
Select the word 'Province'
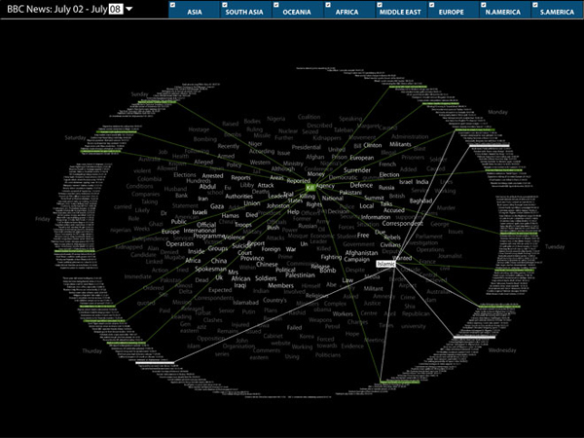coord(252,258)
